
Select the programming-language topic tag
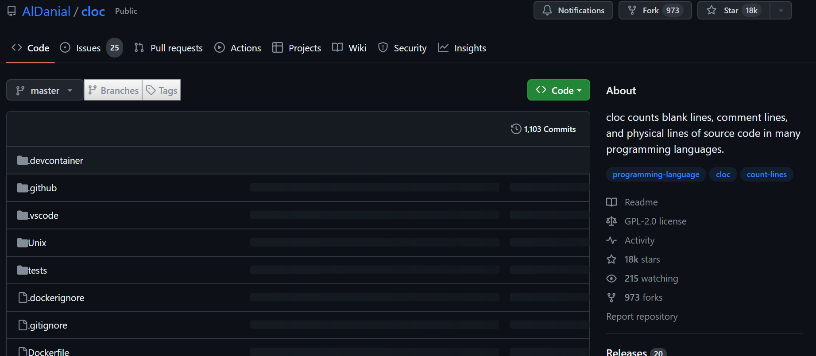pyautogui.click(x=656, y=174)
